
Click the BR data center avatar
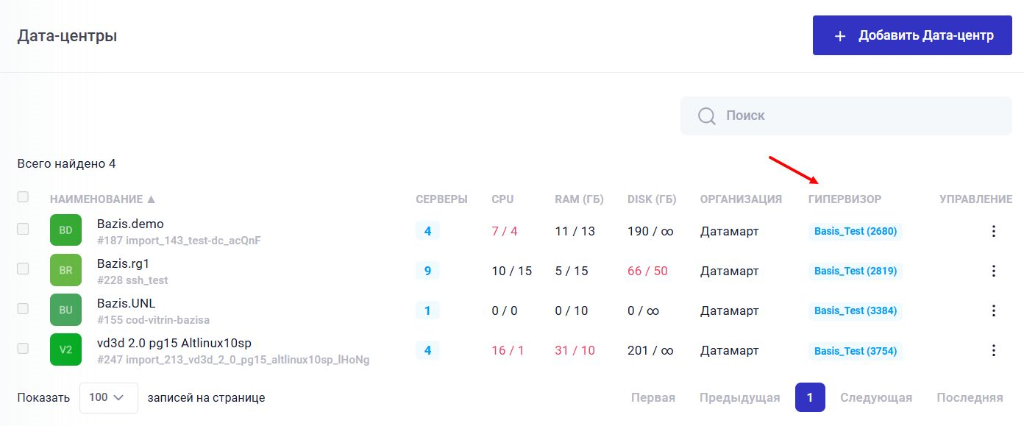point(65,270)
